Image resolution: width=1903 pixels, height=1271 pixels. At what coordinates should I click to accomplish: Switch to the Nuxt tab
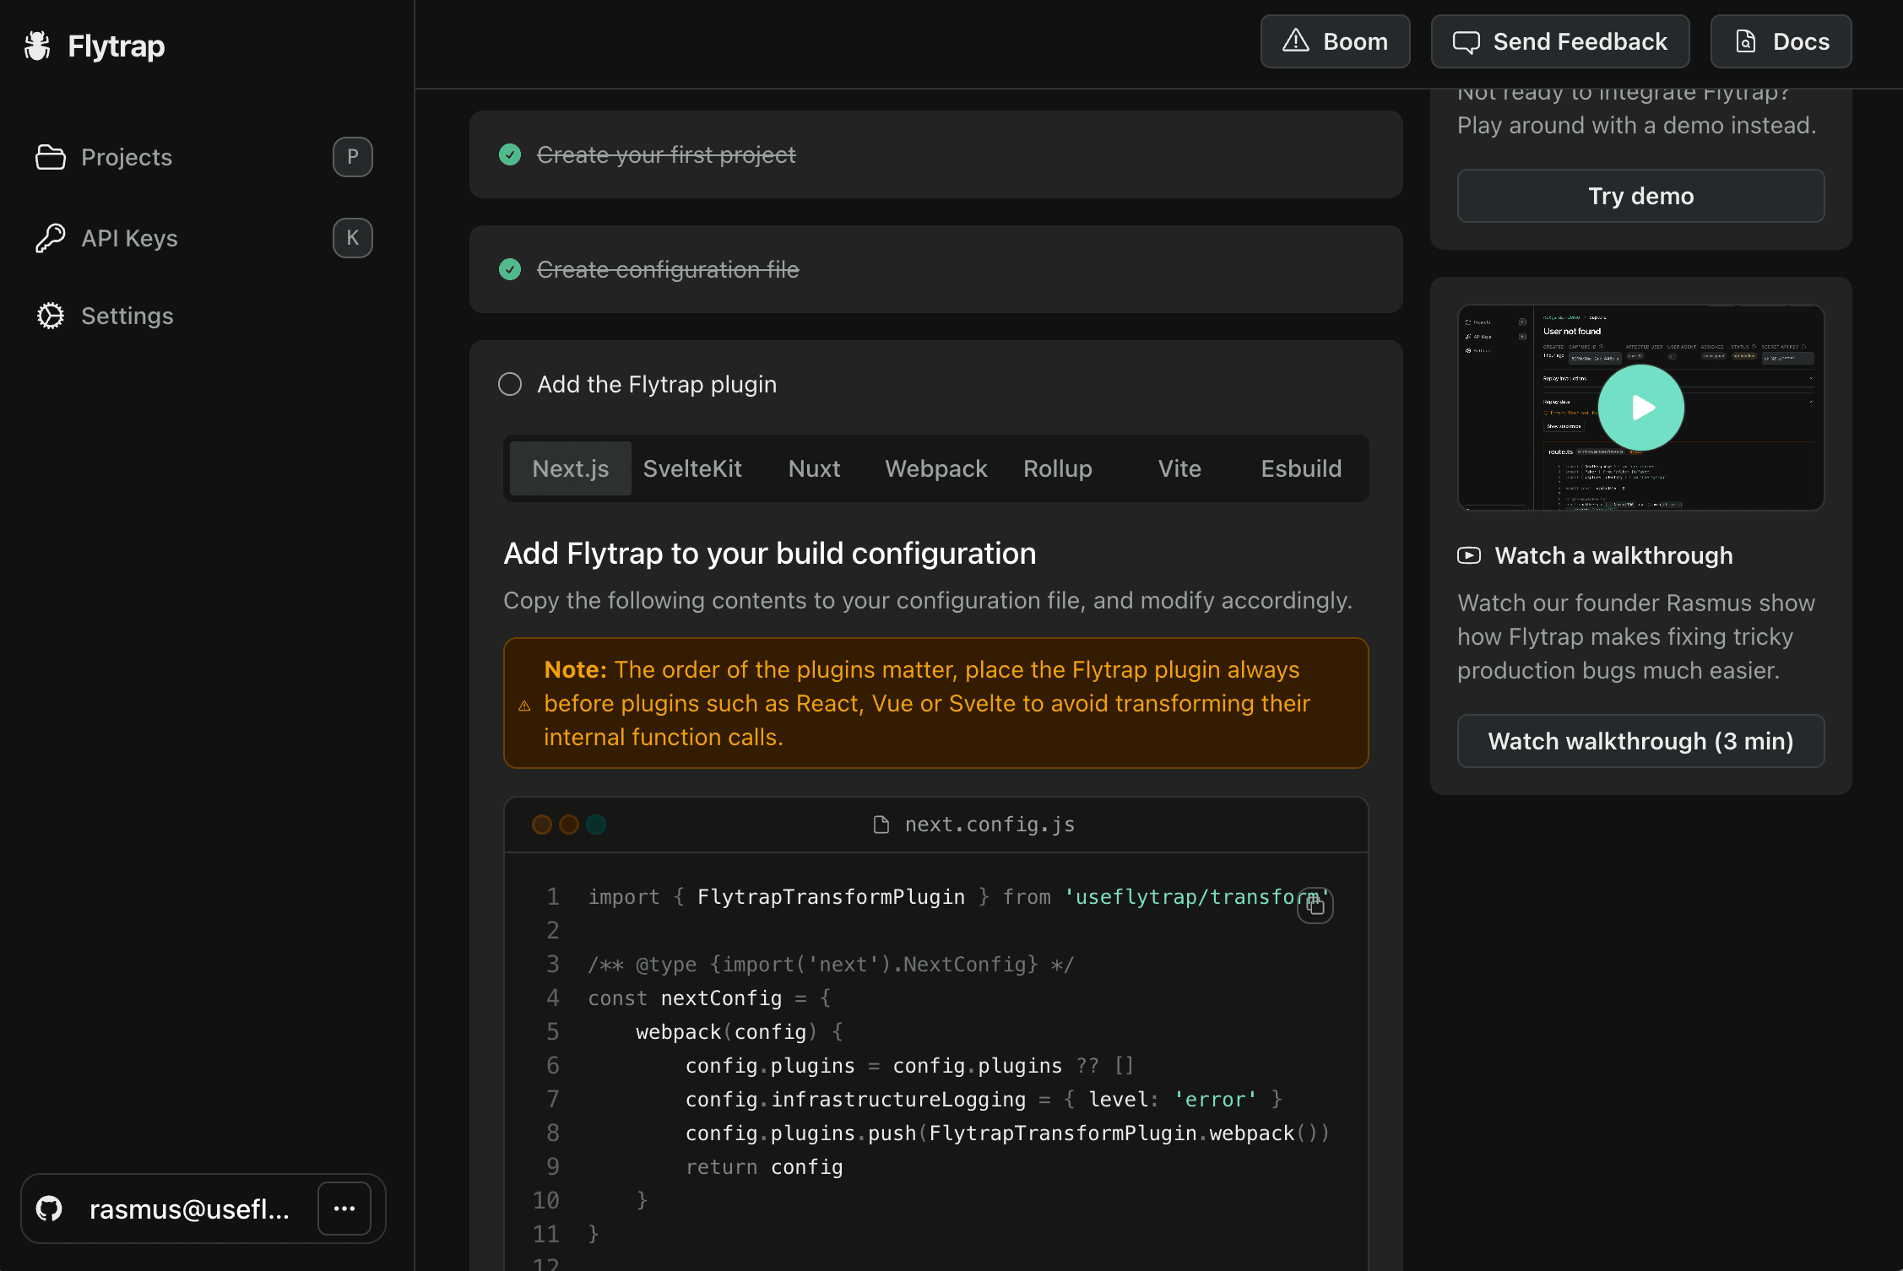coord(814,468)
